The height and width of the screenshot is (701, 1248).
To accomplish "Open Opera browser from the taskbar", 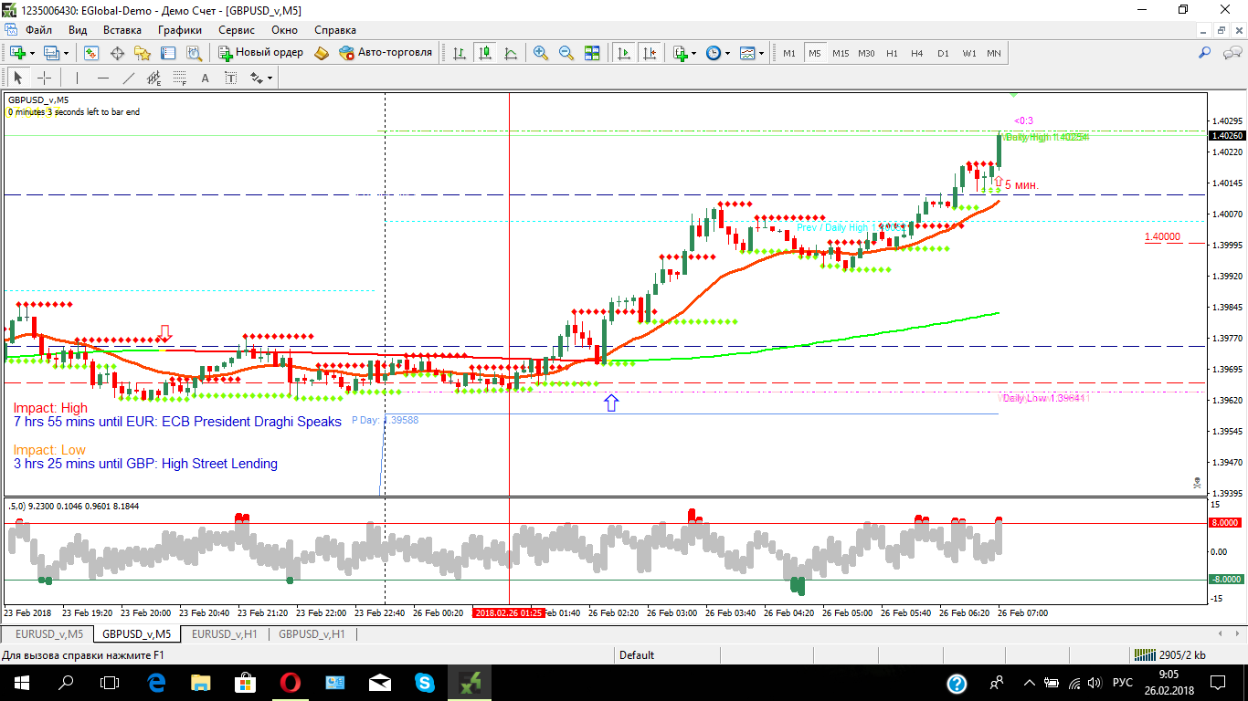I will click(291, 683).
